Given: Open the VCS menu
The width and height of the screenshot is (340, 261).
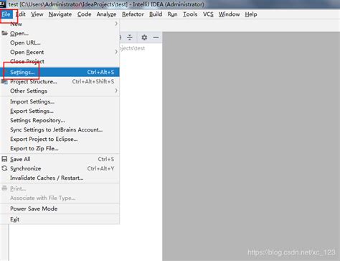Looking at the screenshot, I should pos(208,14).
